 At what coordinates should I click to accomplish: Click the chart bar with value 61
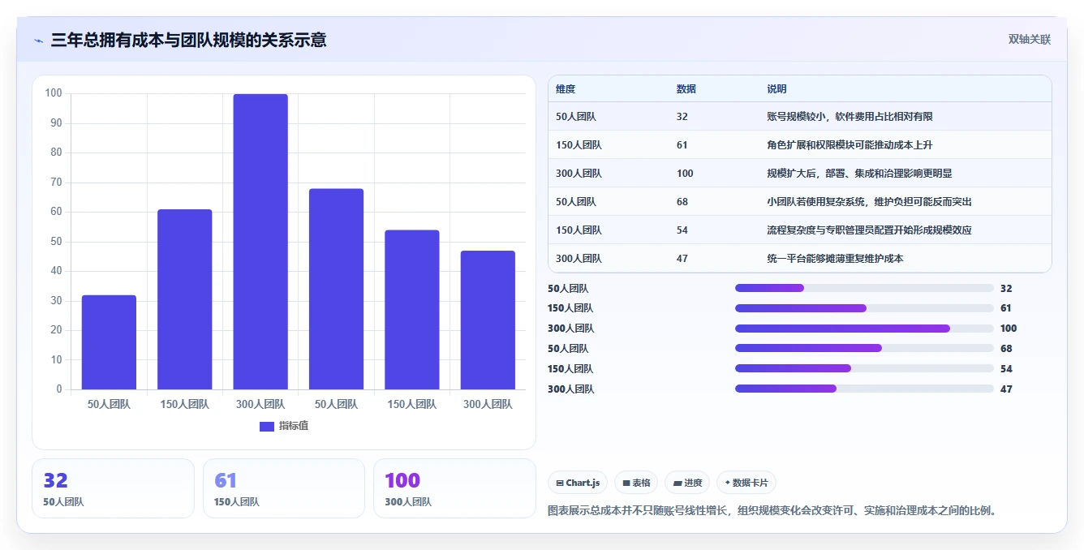pos(184,299)
